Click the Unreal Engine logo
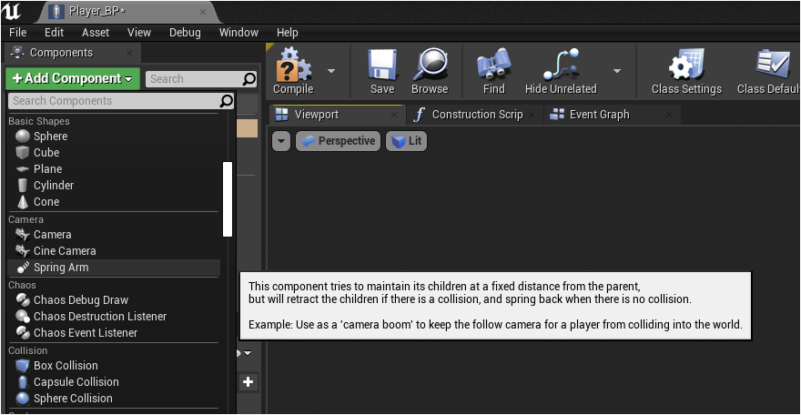The width and height of the screenshot is (801, 415). (11, 11)
